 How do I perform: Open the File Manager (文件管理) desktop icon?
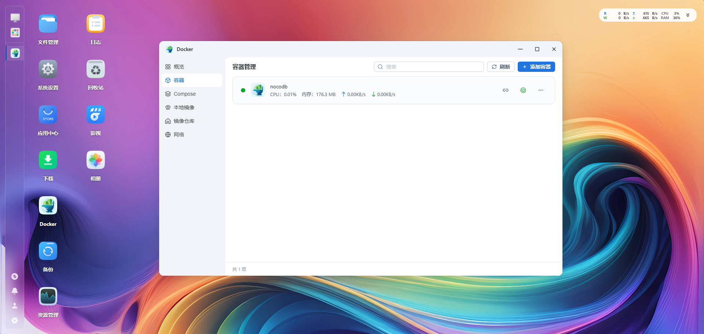pos(48,24)
